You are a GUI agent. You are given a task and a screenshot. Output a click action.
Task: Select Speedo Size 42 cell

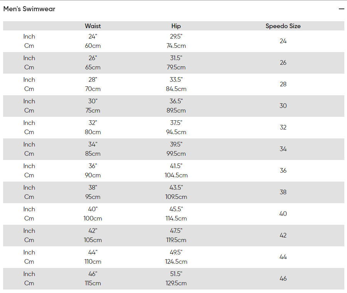283,235
